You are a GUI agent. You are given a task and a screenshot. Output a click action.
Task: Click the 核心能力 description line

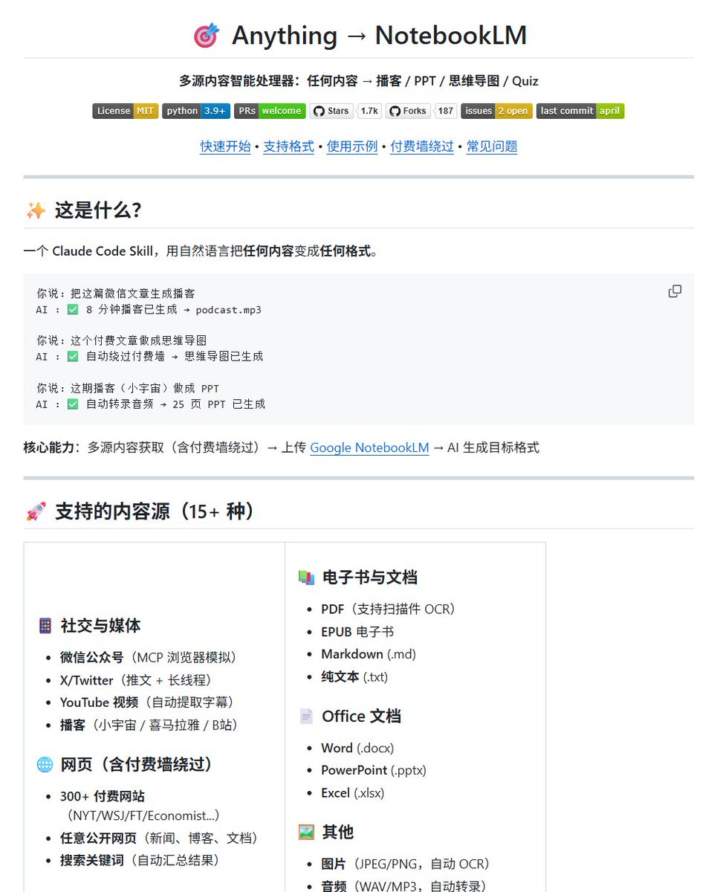click(x=281, y=447)
